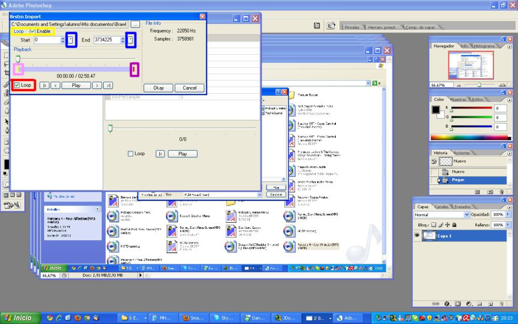This screenshot has width=518, height=324.
Task: Open Normal blend mode dropdown
Action: [x=438, y=215]
